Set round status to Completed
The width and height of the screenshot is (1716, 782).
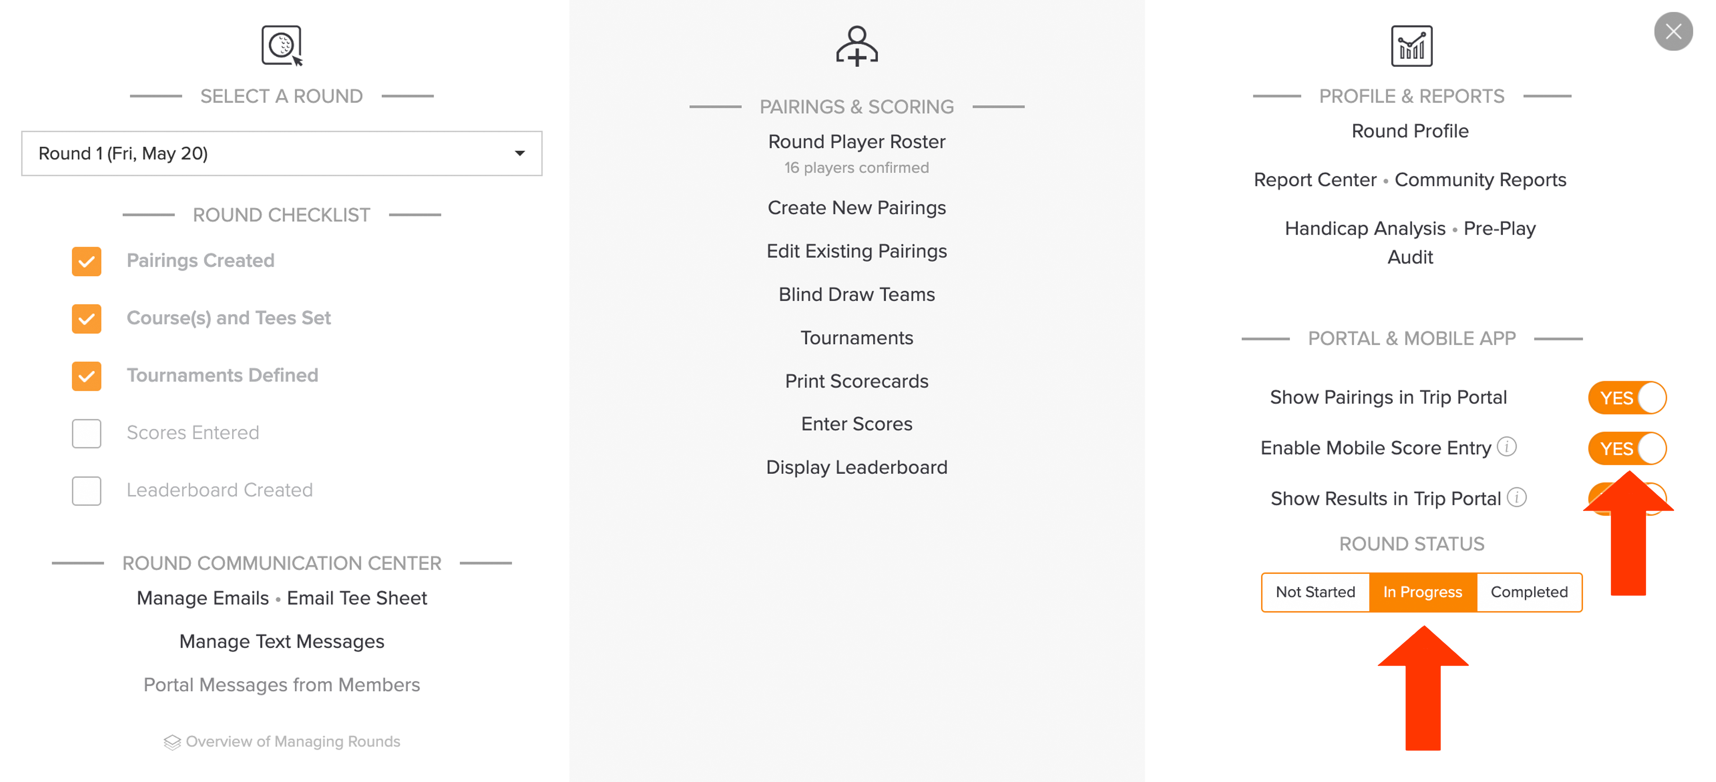(x=1529, y=592)
